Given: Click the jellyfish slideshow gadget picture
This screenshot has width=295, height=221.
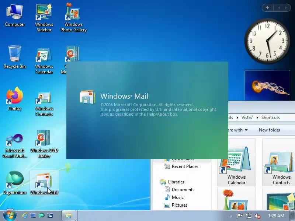Looking at the screenshot, I should (x=267, y=85).
